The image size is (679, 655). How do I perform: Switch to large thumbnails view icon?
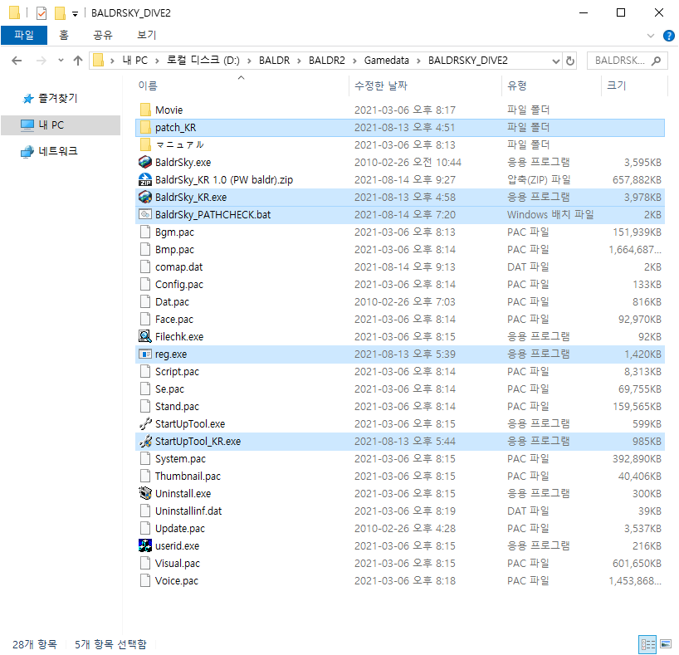pyautogui.click(x=666, y=644)
